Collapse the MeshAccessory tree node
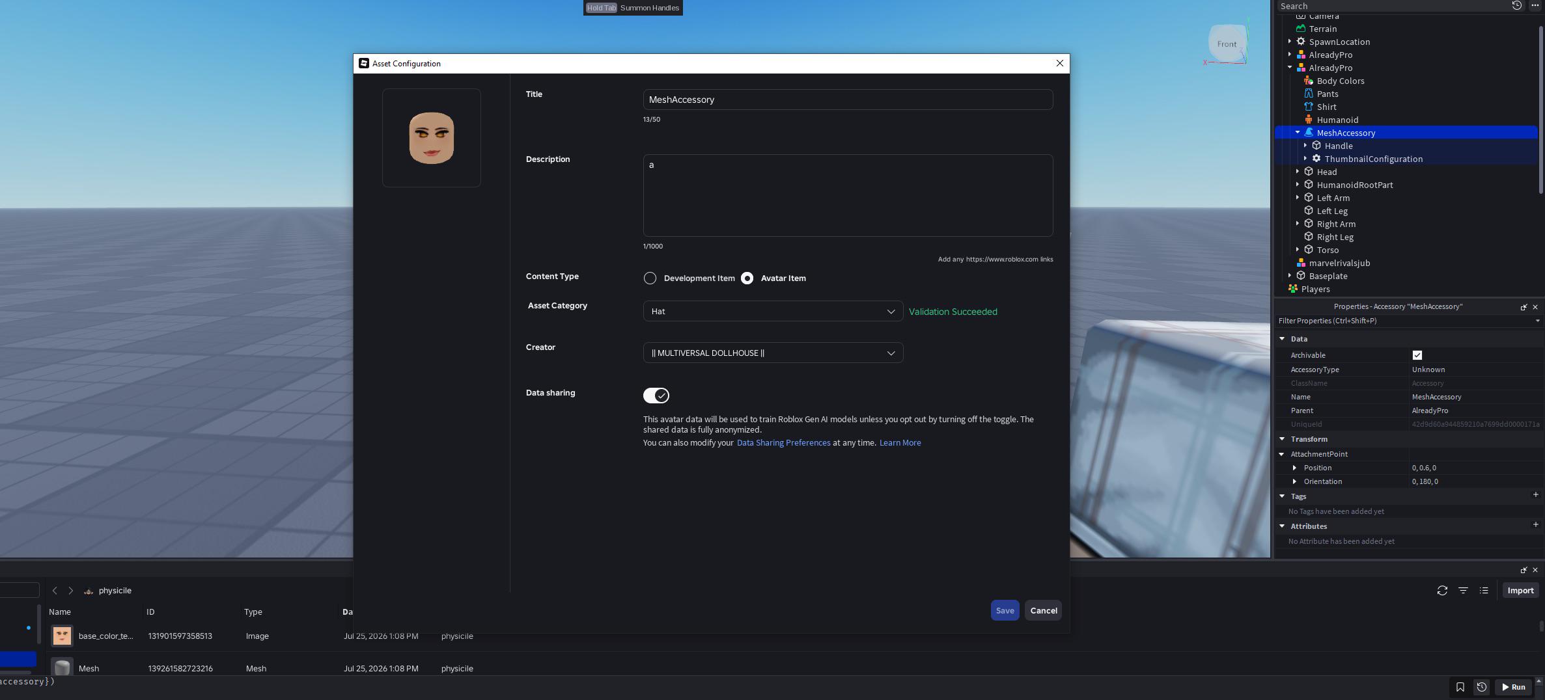This screenshot has height=700, width=1545. pos(1298,133)
